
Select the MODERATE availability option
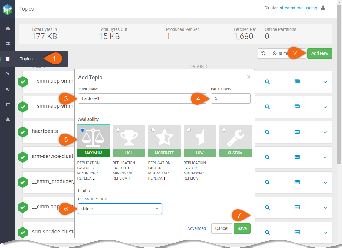point(153,130)
